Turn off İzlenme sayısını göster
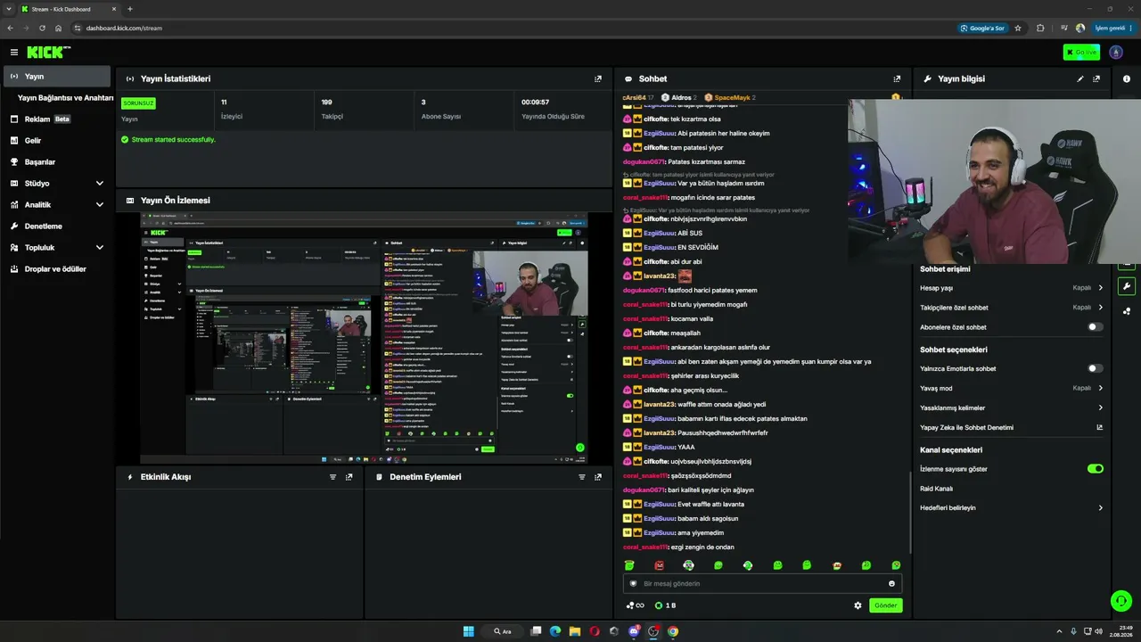 [1096, 468]
